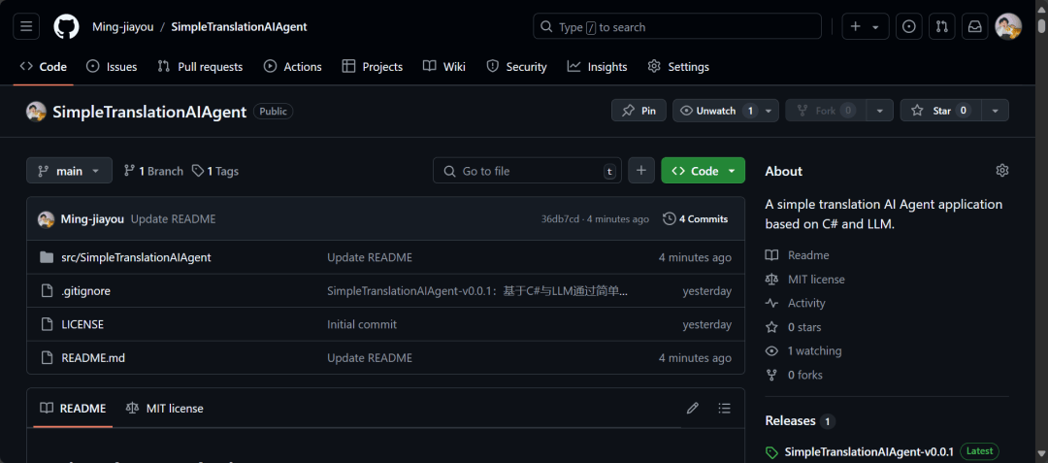This screenshot has height=463, width=1048.
Task: Open the Initial commit message link
Action: click(x=362, y=324)
